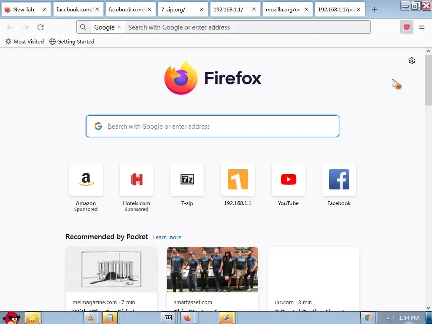
Task: Click the Firefox taskbar button
Action: pyautogui.click(x=188, y=318)
